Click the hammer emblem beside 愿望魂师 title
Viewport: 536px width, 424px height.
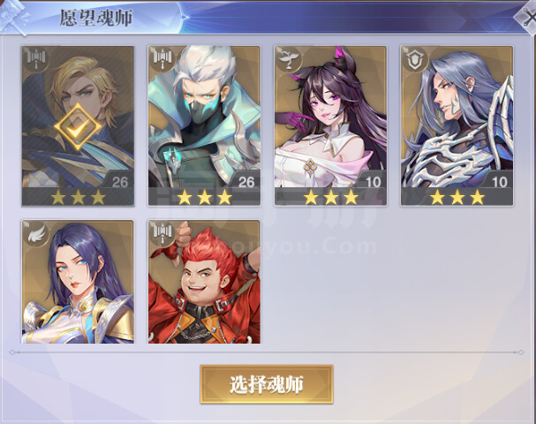[13, 17]
